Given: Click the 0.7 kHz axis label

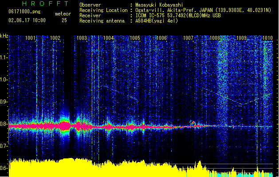Looking at the screenshot, I should pos(4,146).
